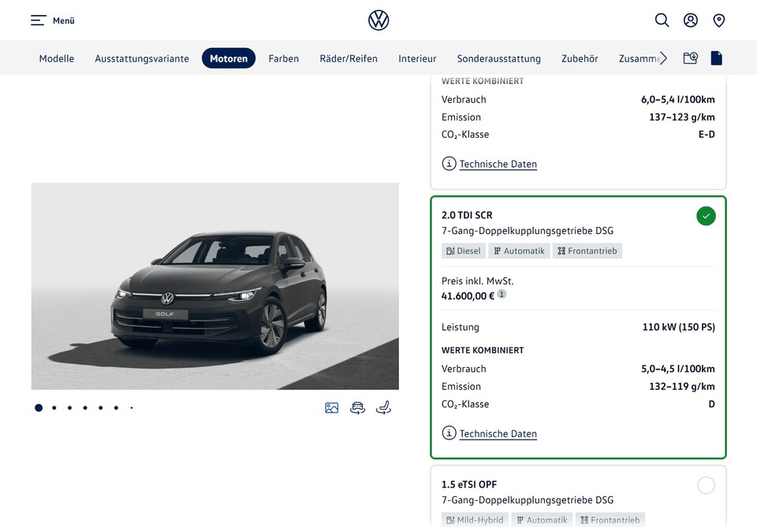
Task: Select the first carousel dot
Action: point(39,408)
